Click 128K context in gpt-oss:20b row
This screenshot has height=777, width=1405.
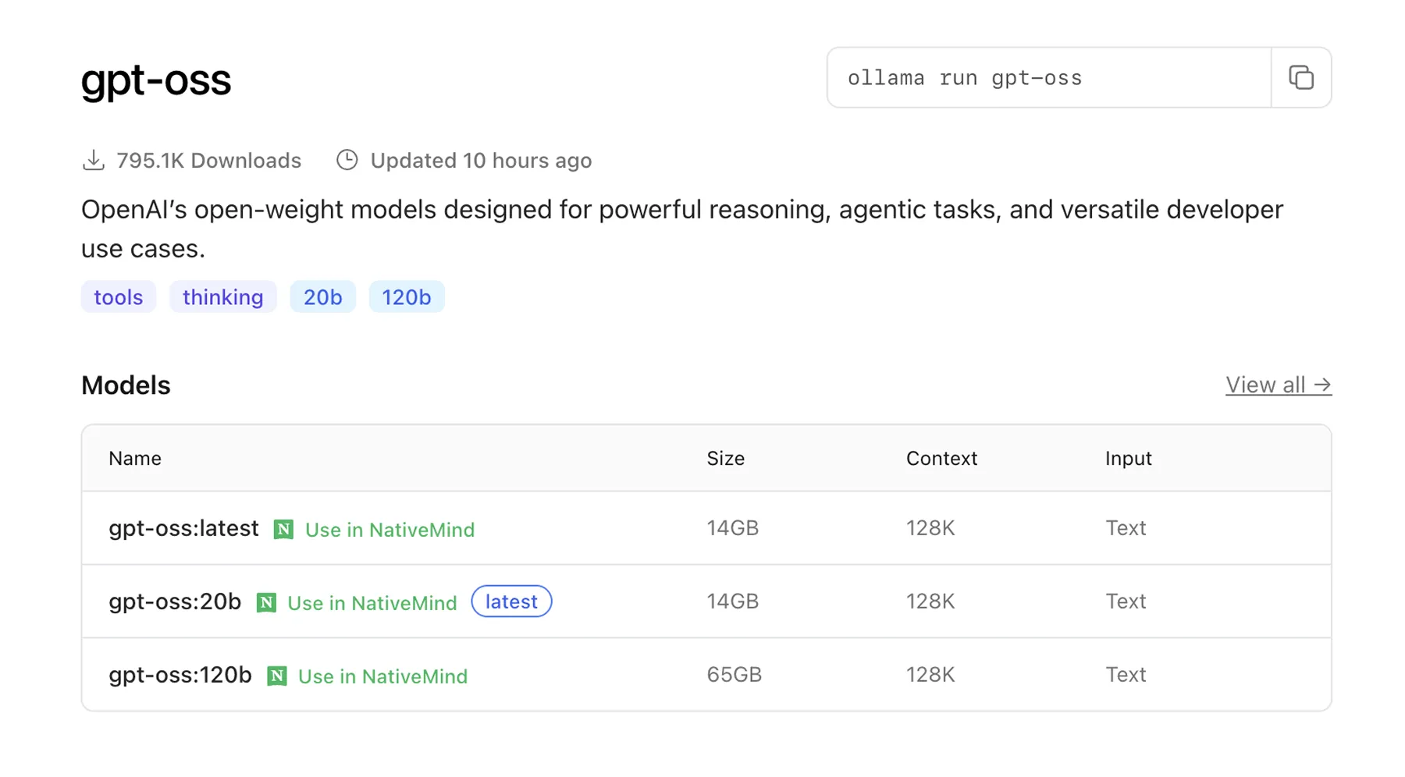[930, 601]
